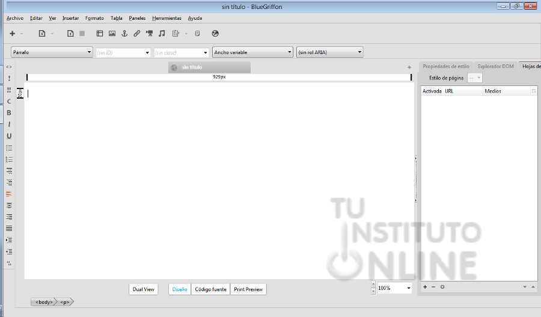Insert a table with the table icon
541x317 pixels.
pyautogui.click(x=100, y=34)
